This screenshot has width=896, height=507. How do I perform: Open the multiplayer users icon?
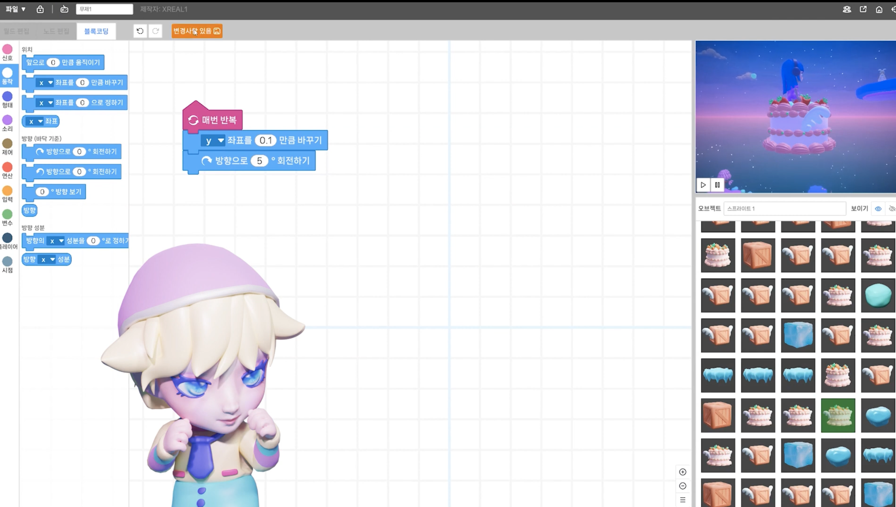pos(847,9)
